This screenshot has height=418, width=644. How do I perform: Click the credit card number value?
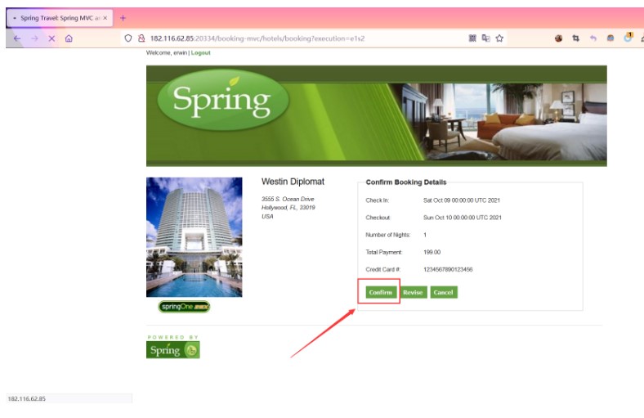point(448,269)
